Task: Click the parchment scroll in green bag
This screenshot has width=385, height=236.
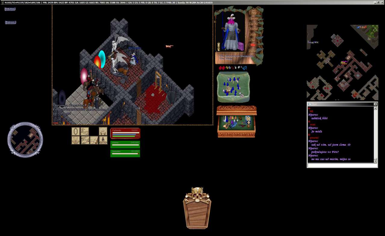Action: [x=228, y=89]
